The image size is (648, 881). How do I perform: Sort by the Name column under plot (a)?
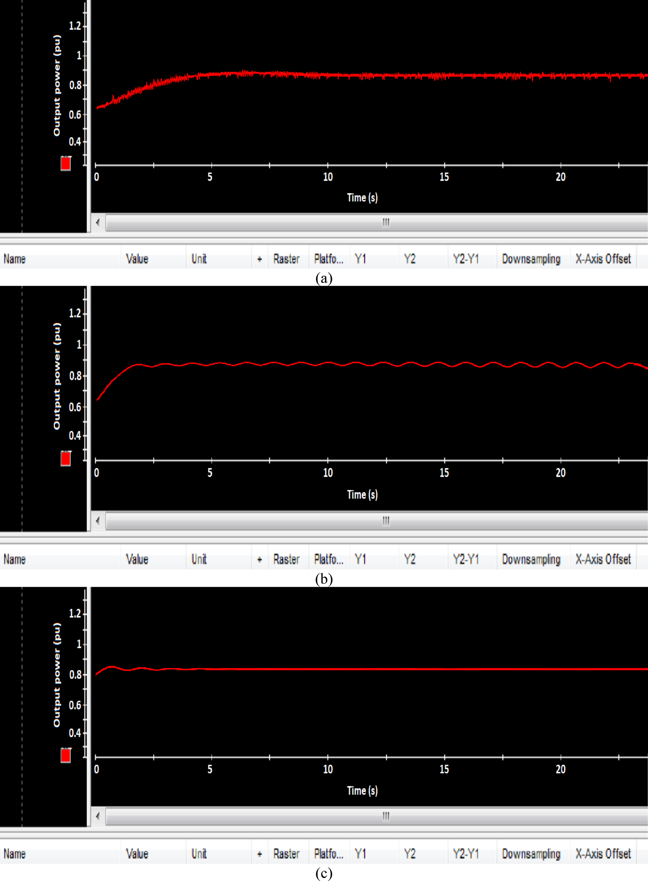coord(15,259)
